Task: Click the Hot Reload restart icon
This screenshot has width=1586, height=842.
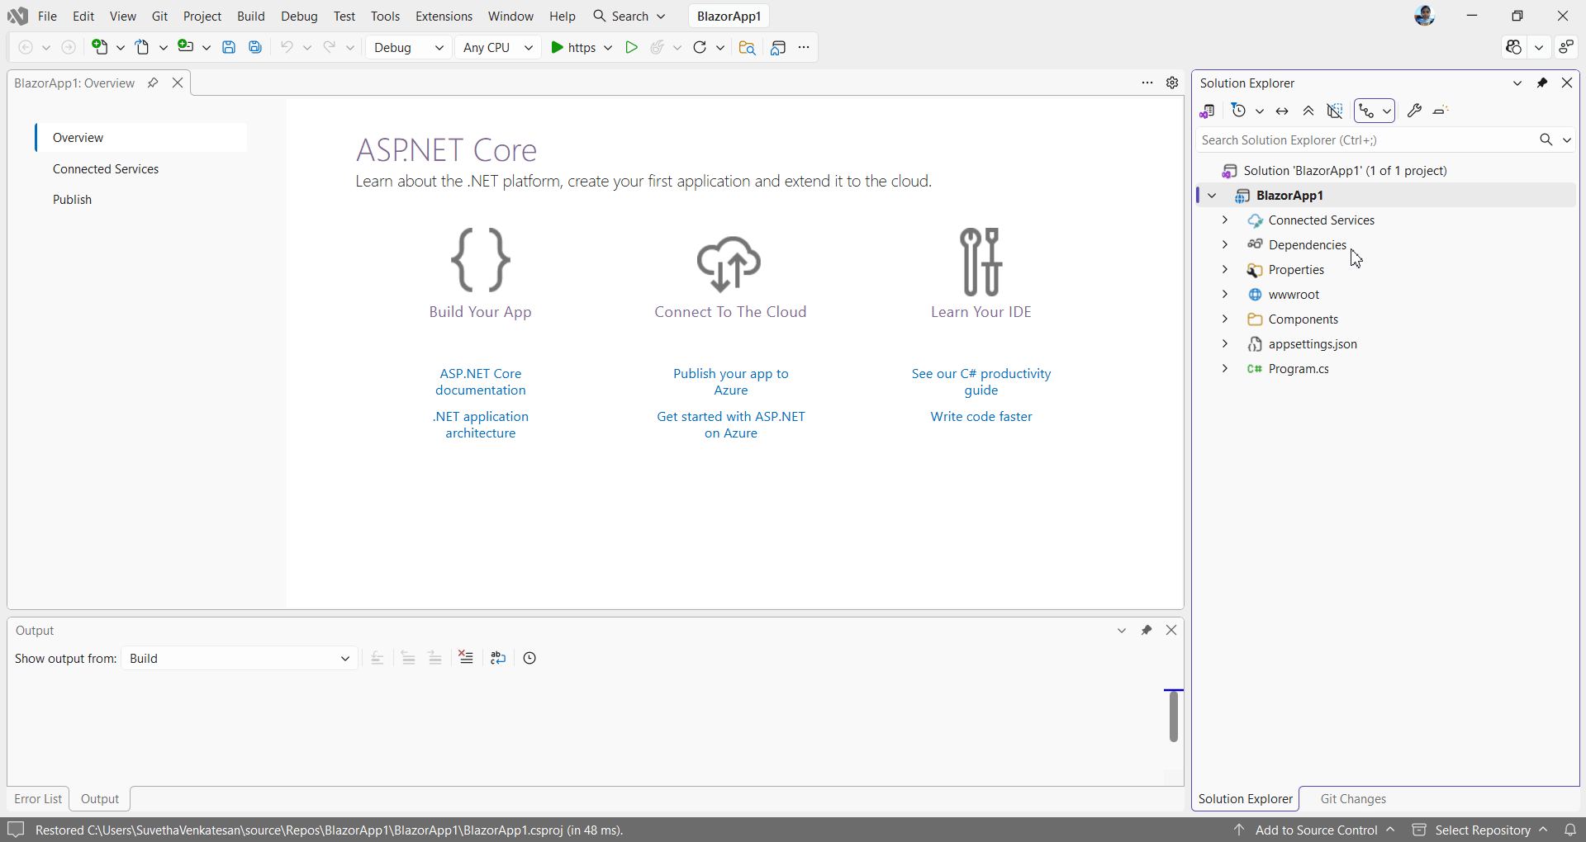Action: click(x=700, y=47)
